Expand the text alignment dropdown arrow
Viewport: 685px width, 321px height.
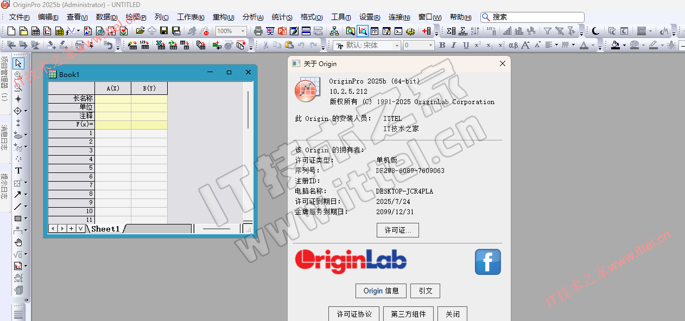coord(556,45)
